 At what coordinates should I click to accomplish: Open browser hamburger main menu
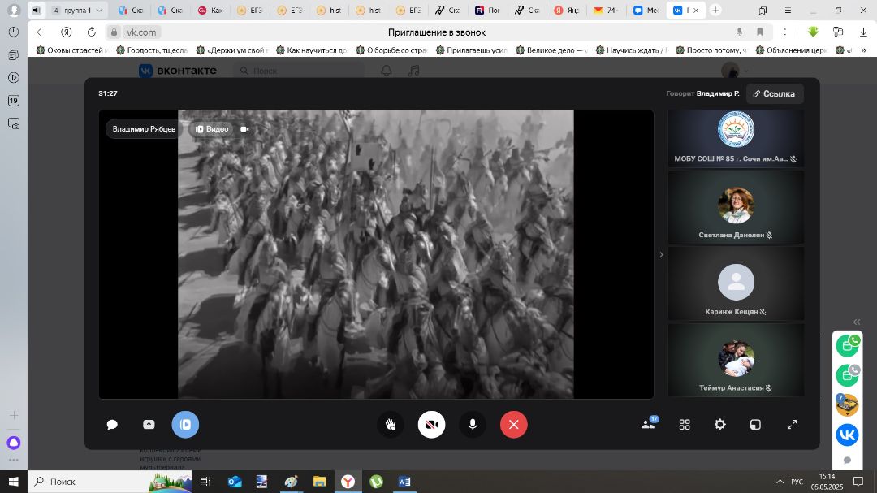point(788,10)
